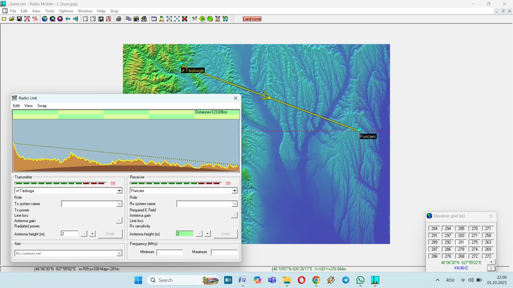This screenshot has height=288, width=513.
Task: Open the Radio Mobile taskbar icon
Action: tap(375, 280)
